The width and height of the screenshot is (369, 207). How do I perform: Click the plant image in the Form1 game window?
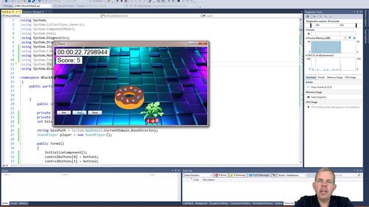pyautogui.click(x=152, y=113)
